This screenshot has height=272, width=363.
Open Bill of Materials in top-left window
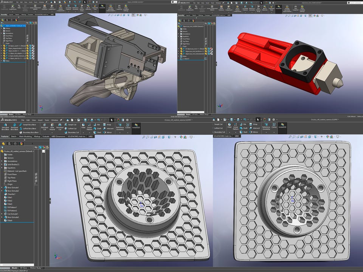coord(88,8)
